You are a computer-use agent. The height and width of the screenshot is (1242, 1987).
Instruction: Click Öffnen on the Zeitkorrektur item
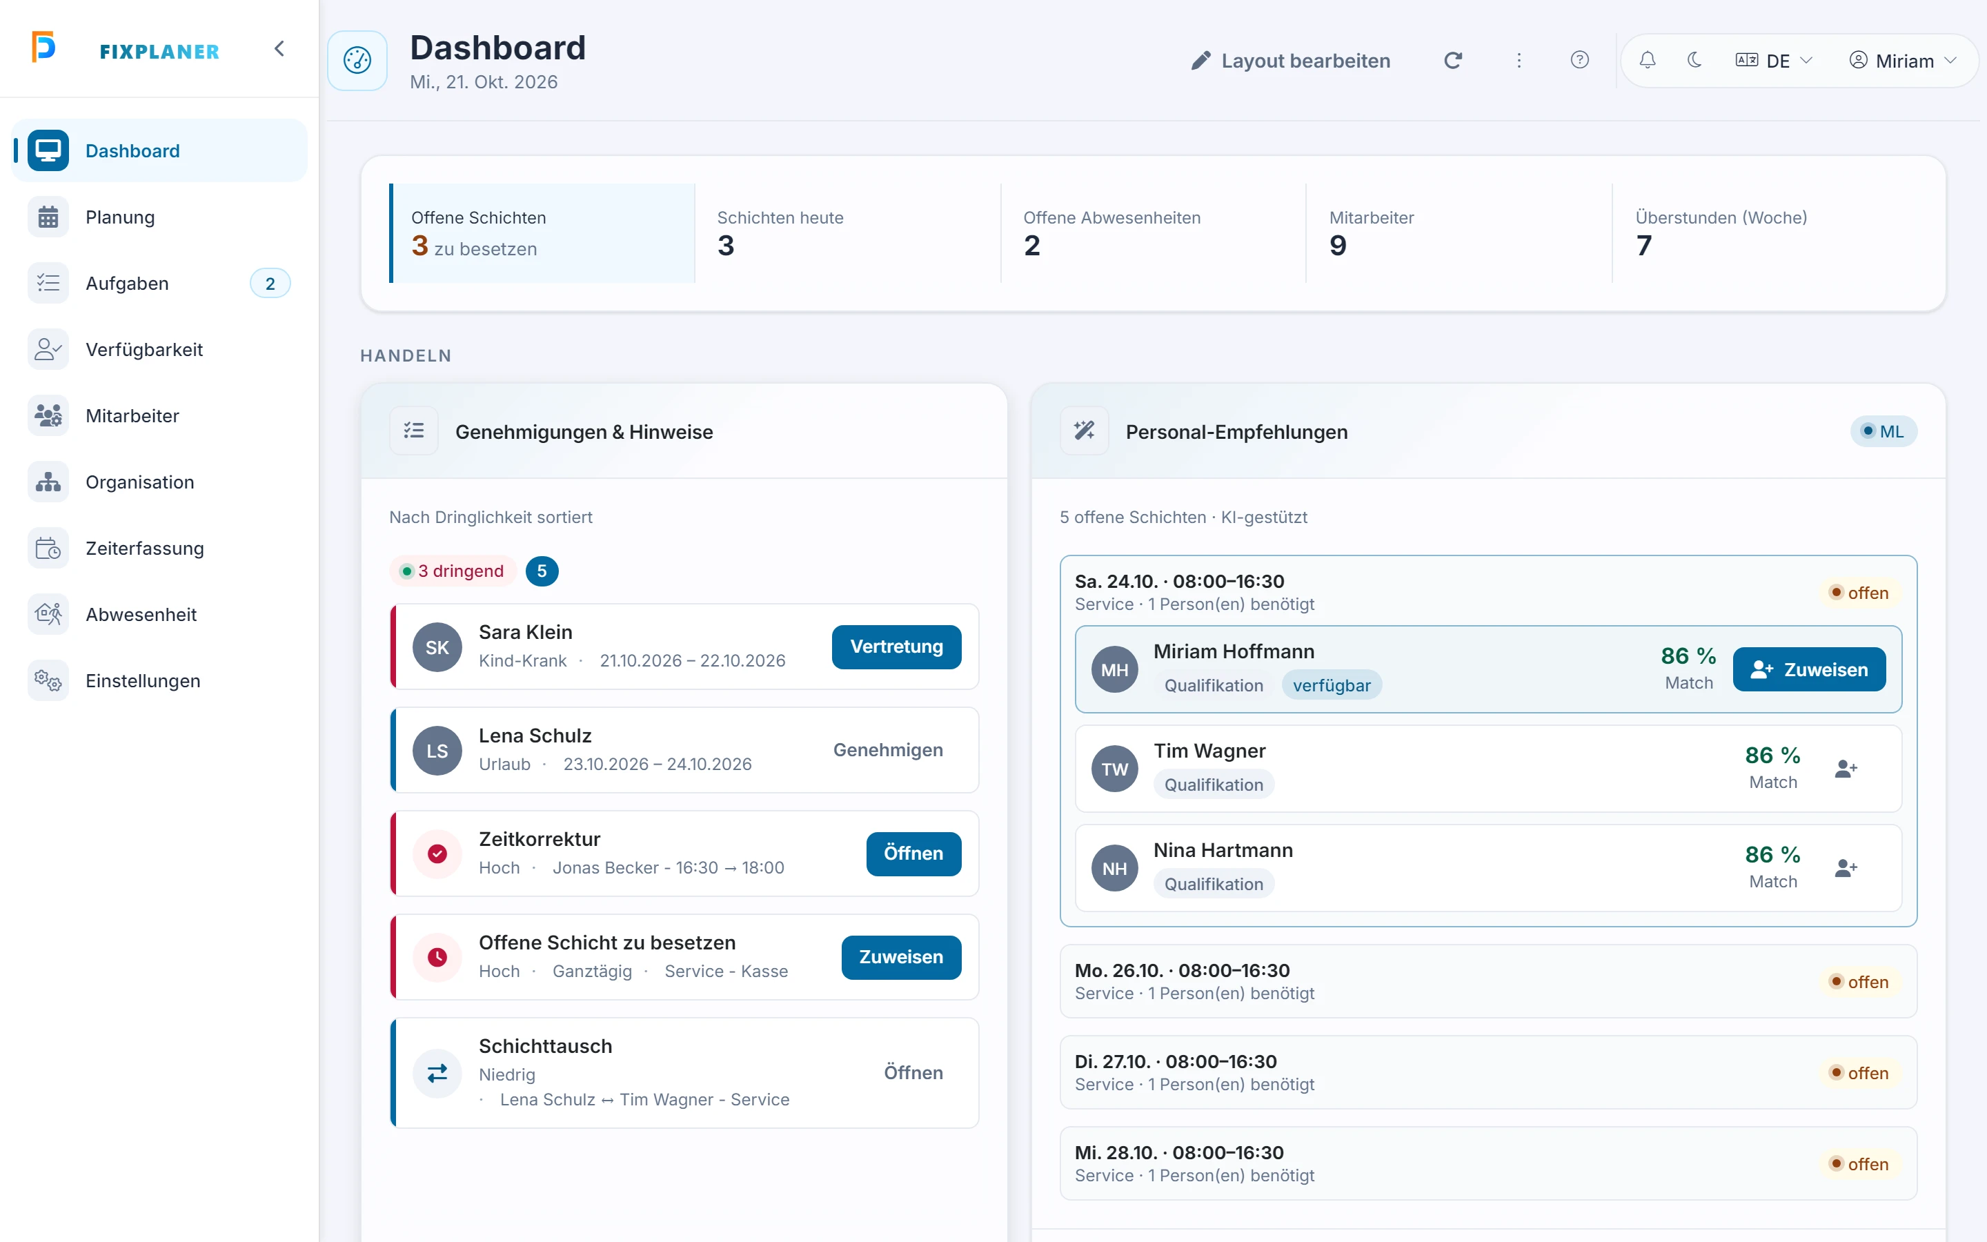point(913,854)
